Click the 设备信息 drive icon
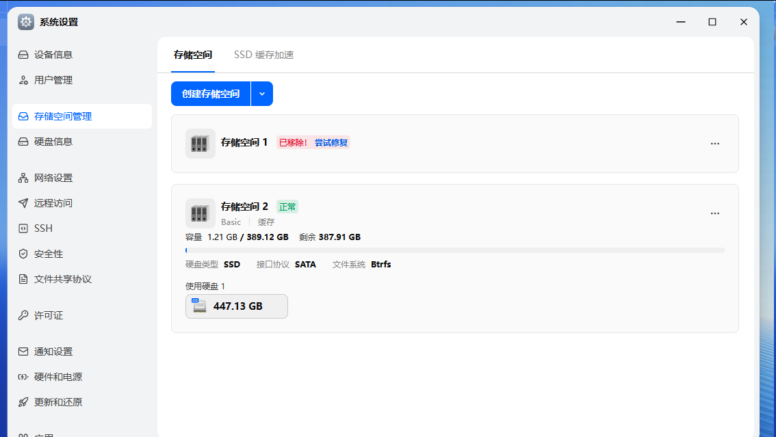 [x=23, y=55]
